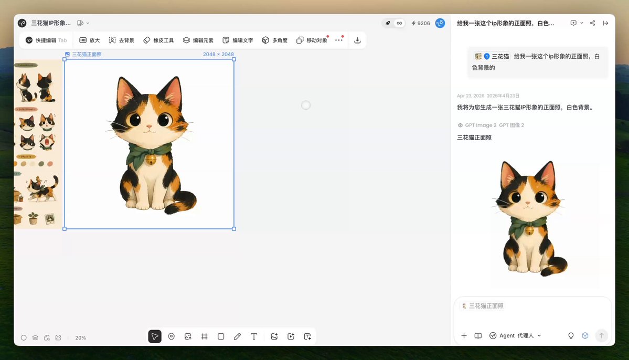Open the 编辑元素 edit elements tool
The width and height of the screenshot is (629, 360).
pos(198,40)
